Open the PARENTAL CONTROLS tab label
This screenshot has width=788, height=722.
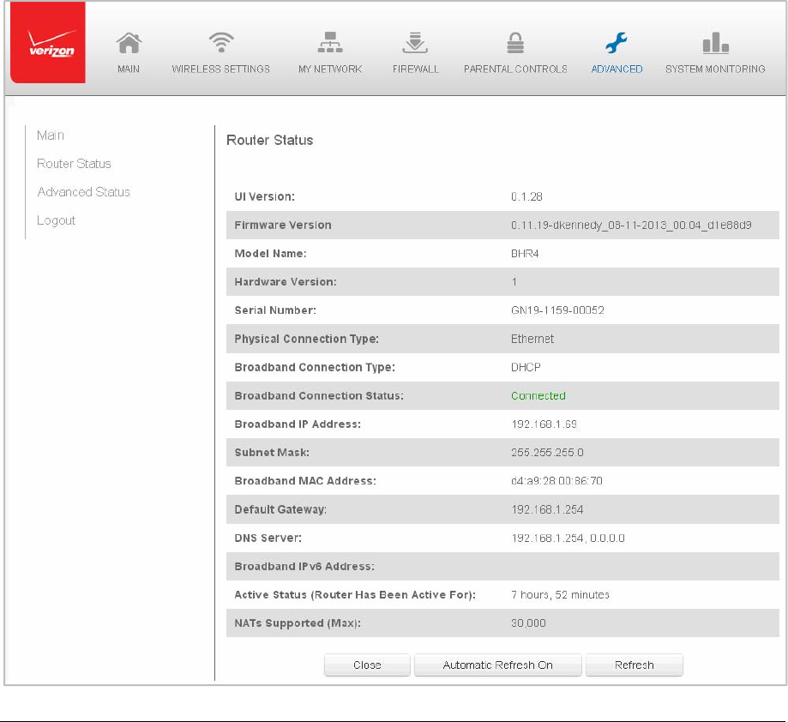515,69
